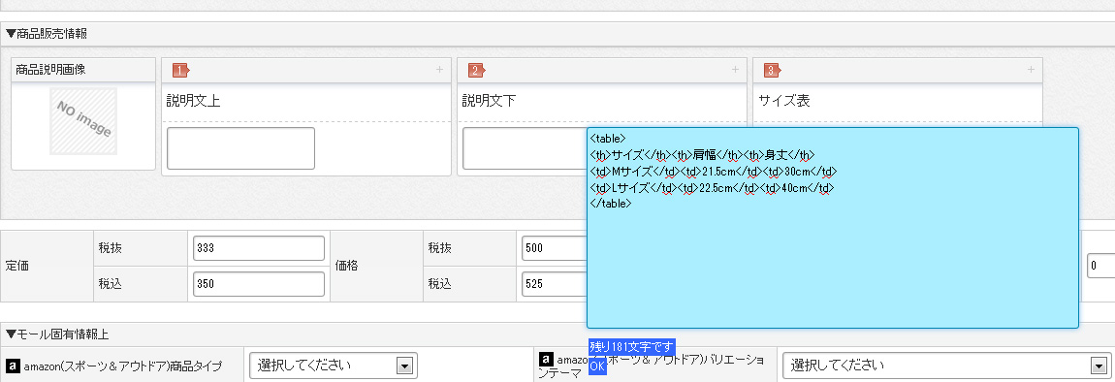
Task: Click the 価格 税抜 field with 500
Action: (554, 248)
